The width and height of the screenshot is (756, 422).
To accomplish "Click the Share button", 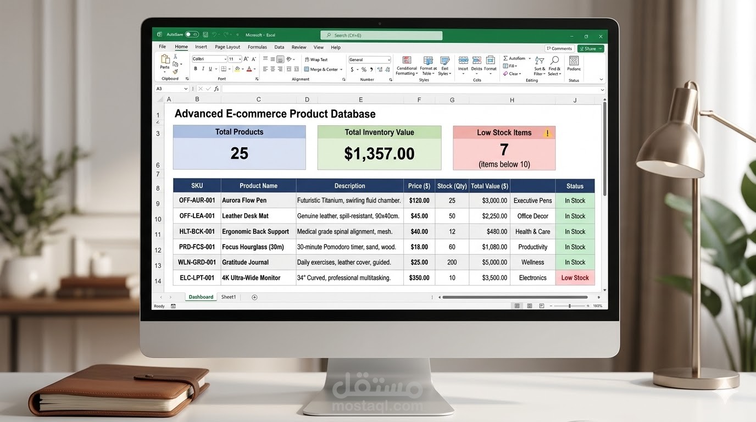I will (x=591, y=48).
